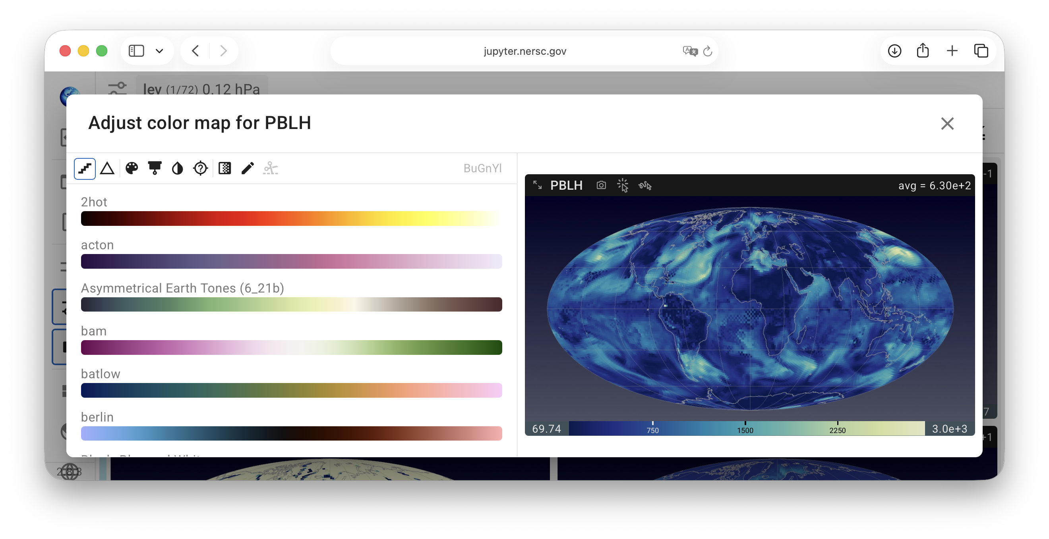Select the pencil edit icon
1049x539 pixels.
(x=248, y=168)
